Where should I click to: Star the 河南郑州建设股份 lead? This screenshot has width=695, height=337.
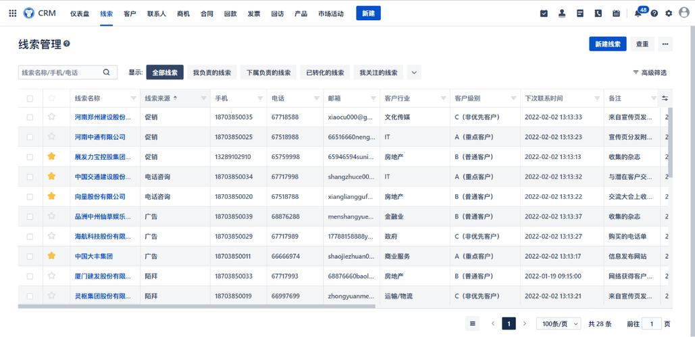pyautogui.click(x=51, y=117)
